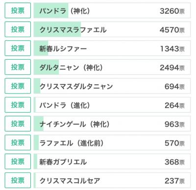Select the パンドラ（進化） result row

coord(112,105)
